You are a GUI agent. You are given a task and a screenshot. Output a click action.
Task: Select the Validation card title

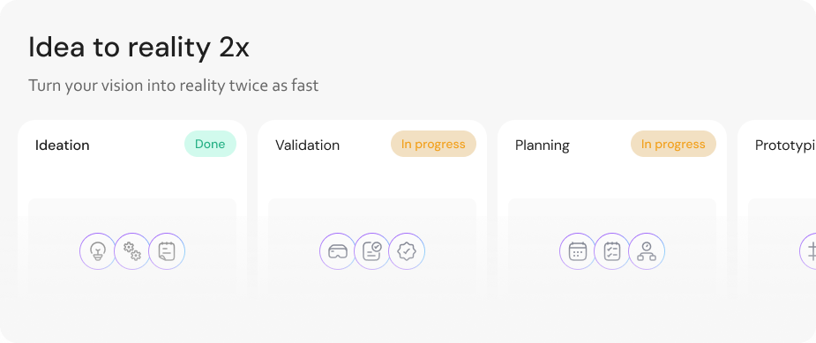pyautogui.click(x=308, y=145)
